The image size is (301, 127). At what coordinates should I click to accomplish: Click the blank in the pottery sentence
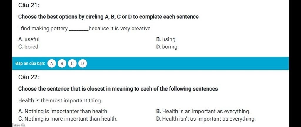pos(79,29)
